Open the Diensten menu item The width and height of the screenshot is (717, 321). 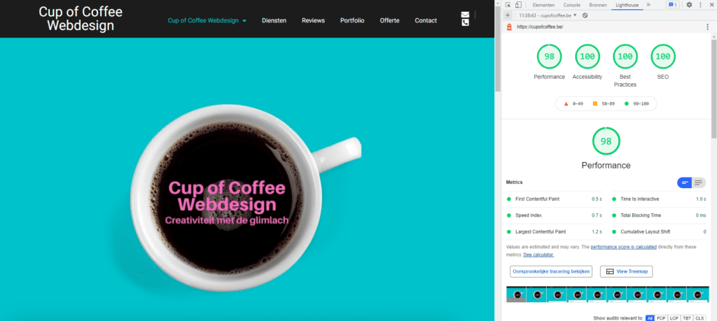coord(274,20)
